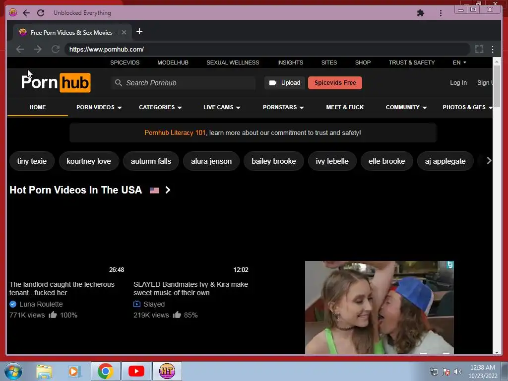This screenshot has height=381, width=508.
Task: Click the Upload button with camera icon
Action: coord(284,83)
